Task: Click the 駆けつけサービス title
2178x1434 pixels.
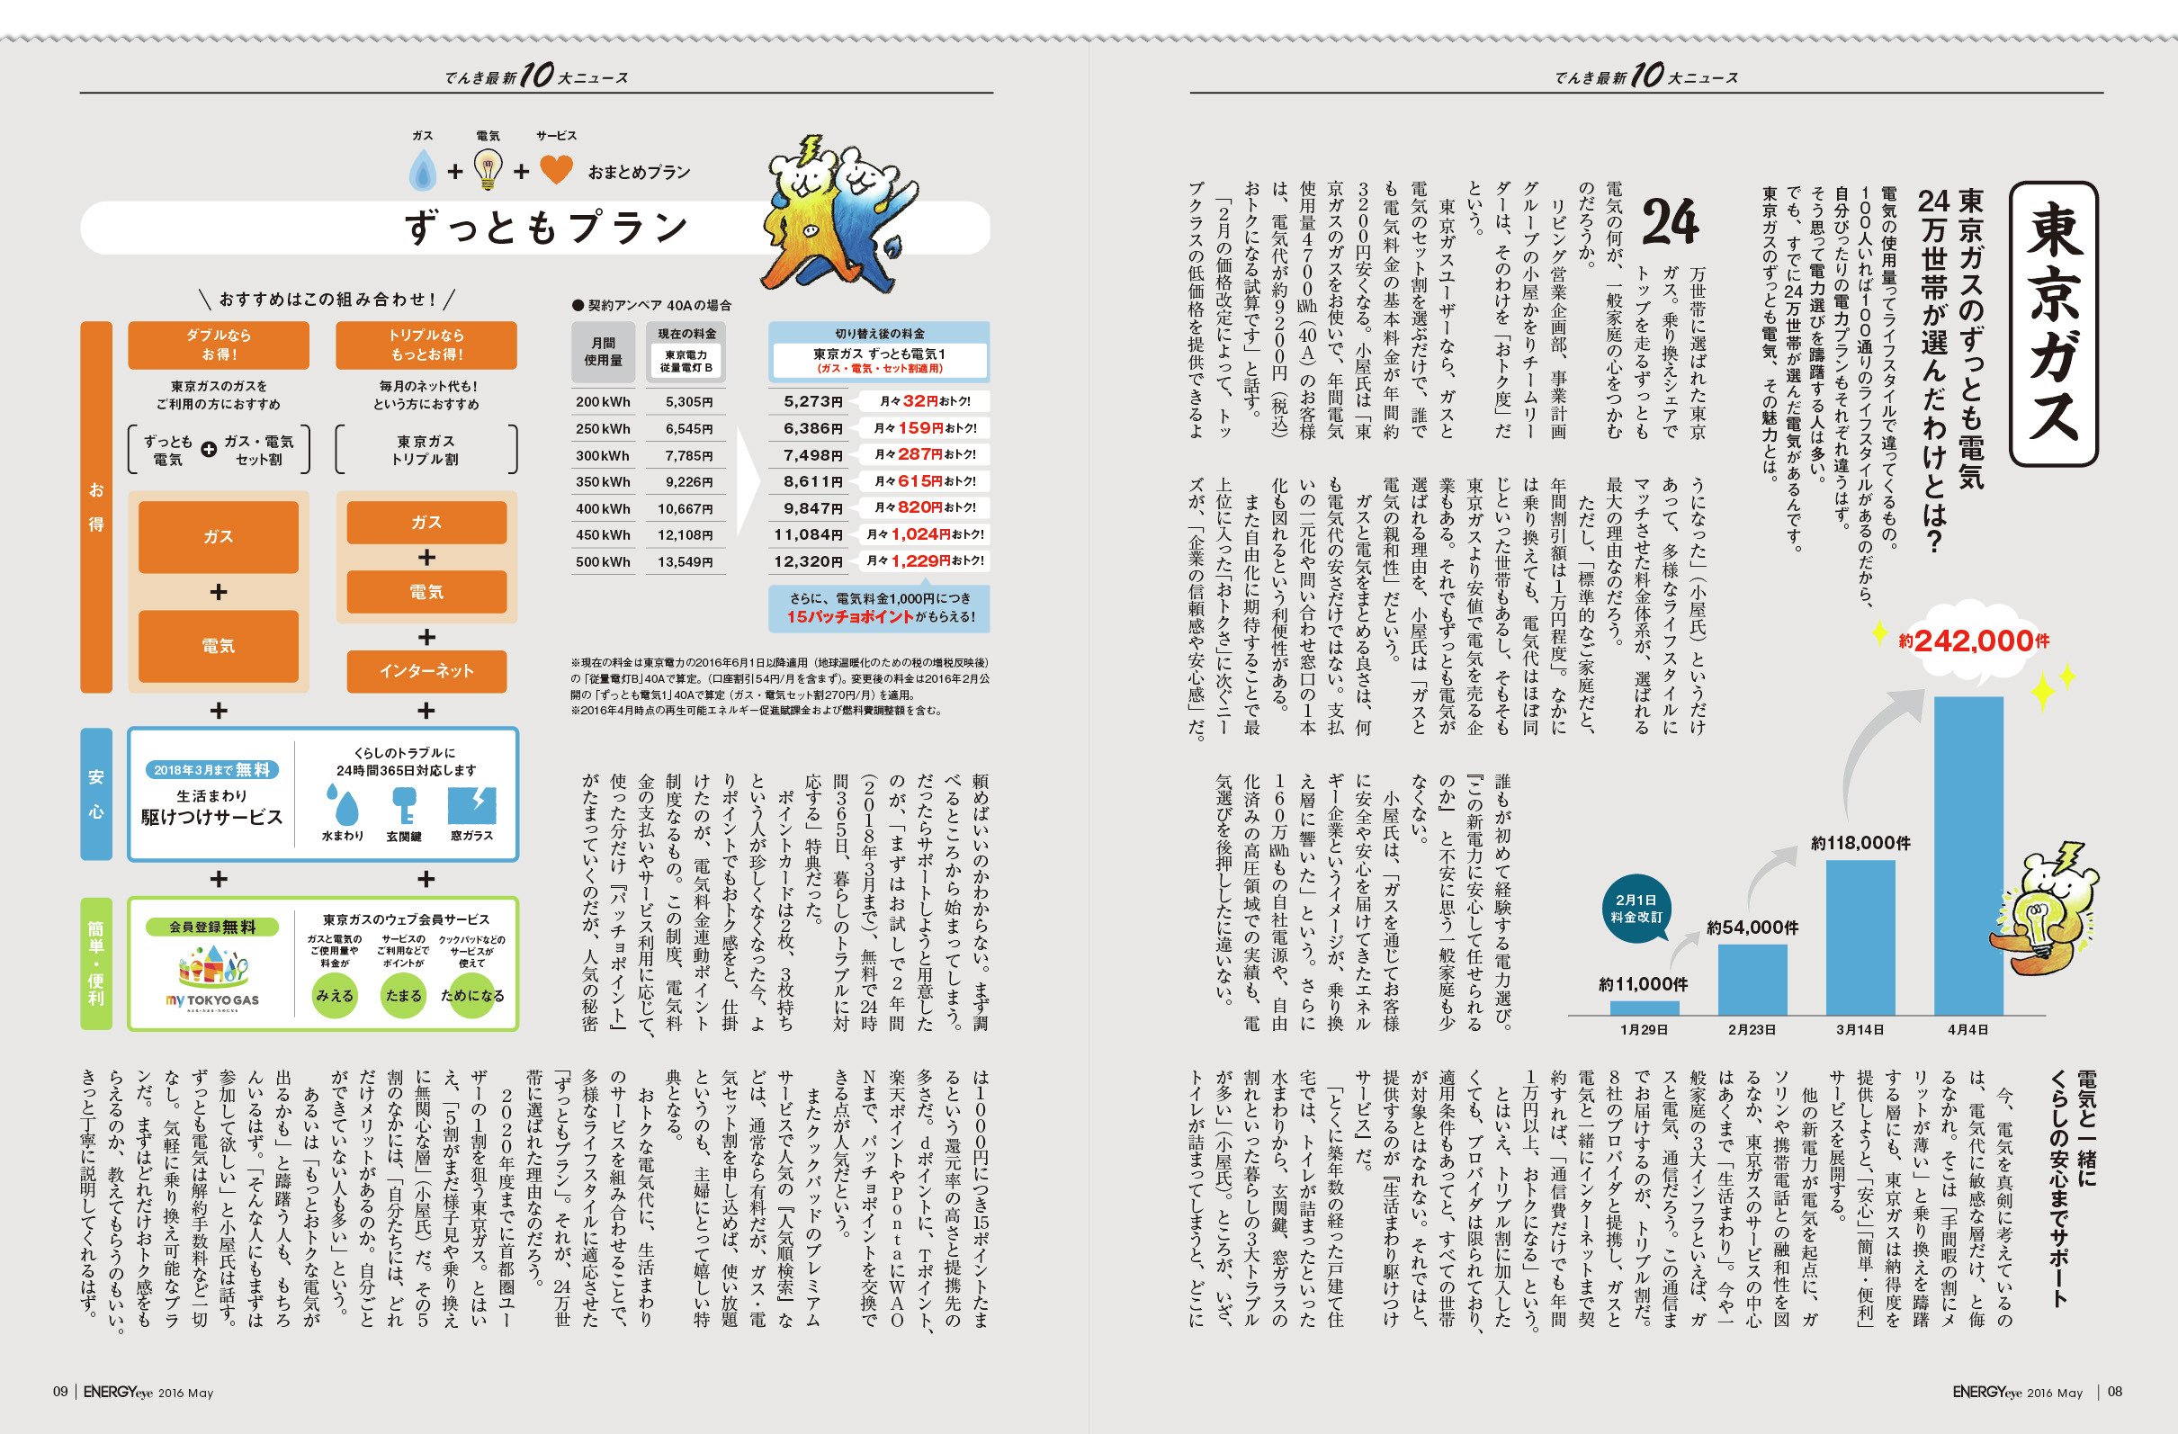Action: [211, 816]
